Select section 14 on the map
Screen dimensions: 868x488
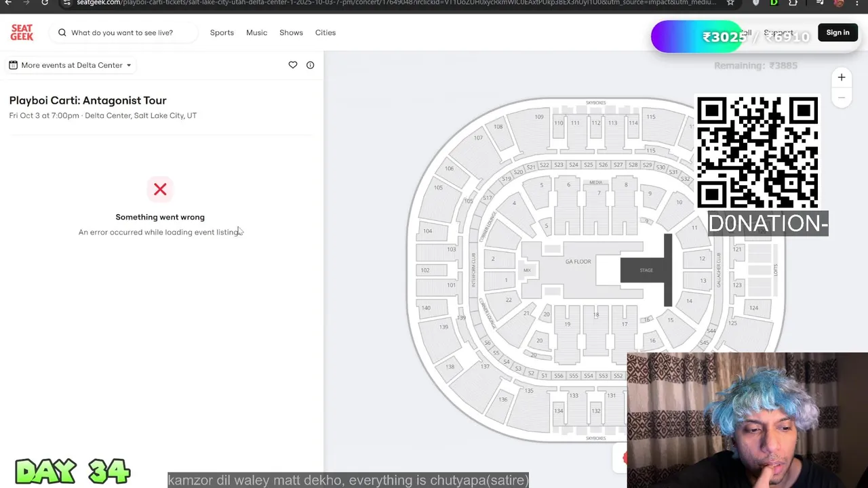click(690, 301)
